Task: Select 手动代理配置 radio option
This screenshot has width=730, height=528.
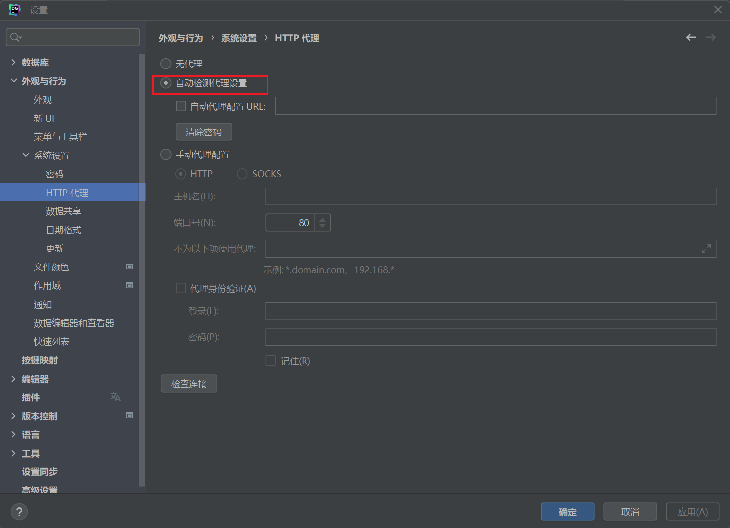Action: click(166, 154)
